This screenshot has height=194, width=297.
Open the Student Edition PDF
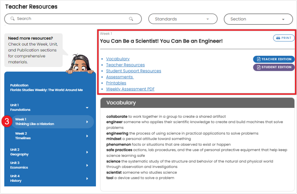[274, 67]
